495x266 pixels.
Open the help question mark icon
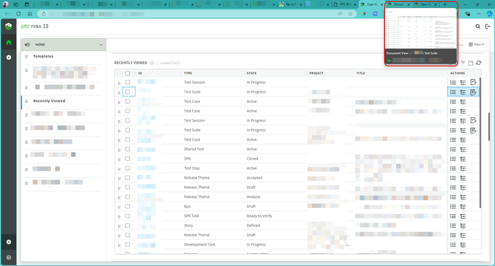pos(9,257)
